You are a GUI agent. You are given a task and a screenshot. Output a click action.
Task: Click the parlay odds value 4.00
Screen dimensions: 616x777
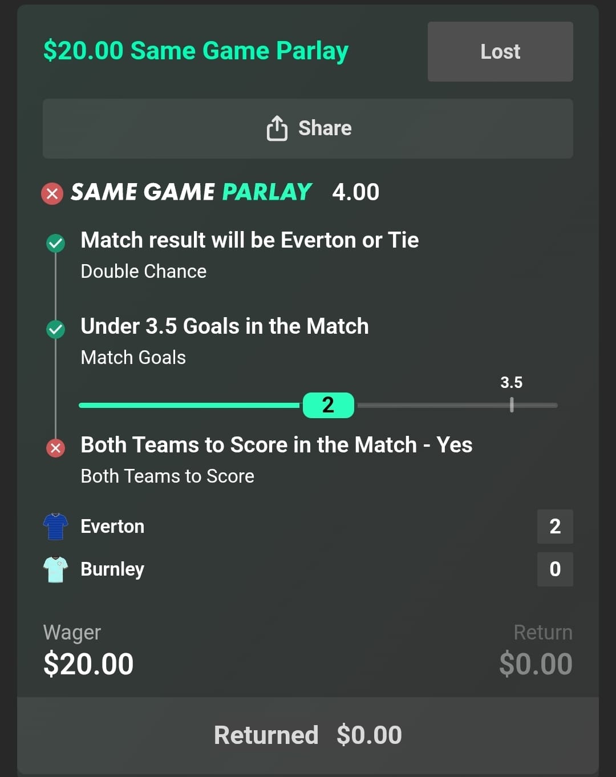[355, 192]
